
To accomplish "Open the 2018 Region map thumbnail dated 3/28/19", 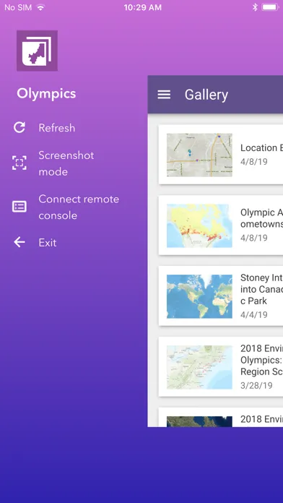I will coord(199,367).
